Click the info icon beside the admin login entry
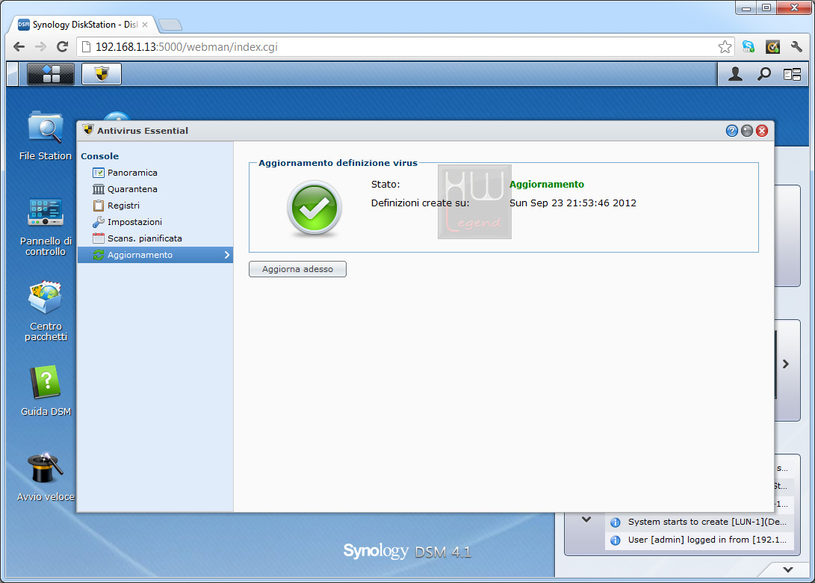The width and height of the screenshot is (815, 583). [616, 540]
